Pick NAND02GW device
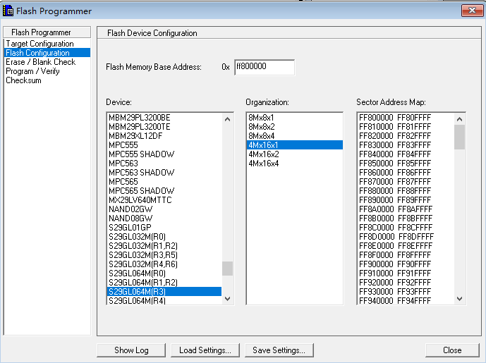 click(164, 209)
